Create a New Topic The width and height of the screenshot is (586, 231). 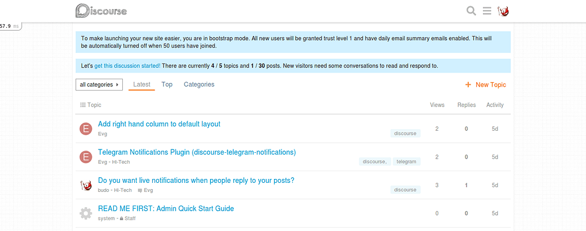point(486,85)
